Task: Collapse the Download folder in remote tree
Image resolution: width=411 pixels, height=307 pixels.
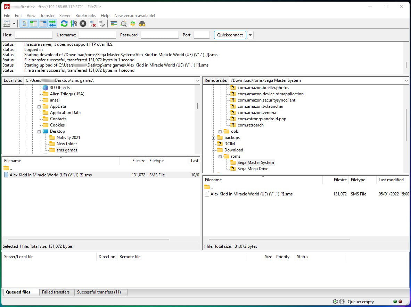Action: click(214, 150)
